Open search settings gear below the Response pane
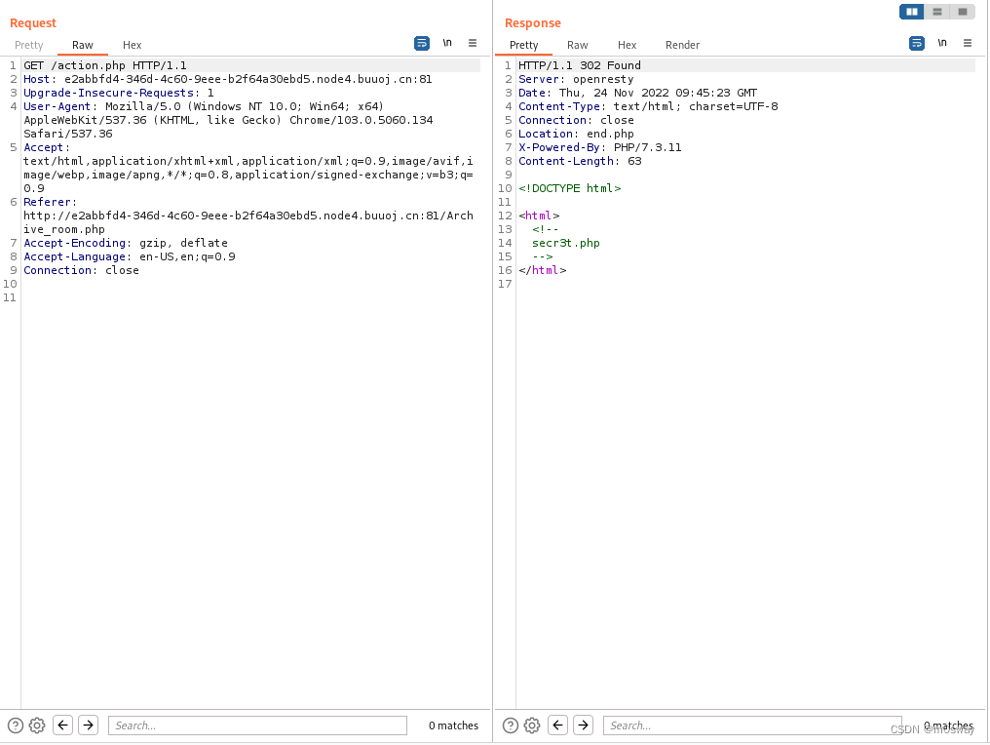Image resolution: width=990 pixels, height=745 pixels. [532, 725]
